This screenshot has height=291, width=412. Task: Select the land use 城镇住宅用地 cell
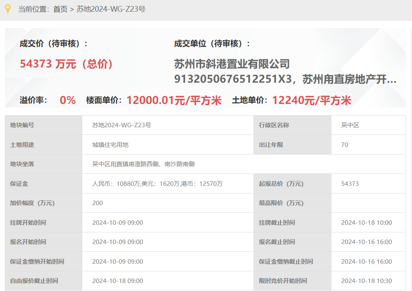[106, 144]
